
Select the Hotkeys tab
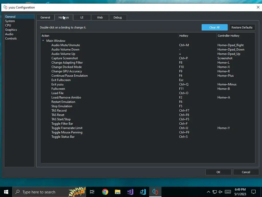click(64, 17)
